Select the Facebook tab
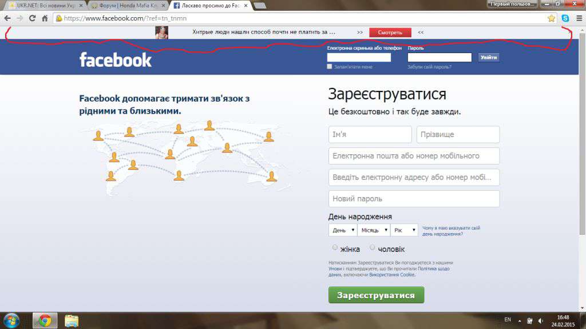Screen dimensions: 586x329 click(211, 6)
